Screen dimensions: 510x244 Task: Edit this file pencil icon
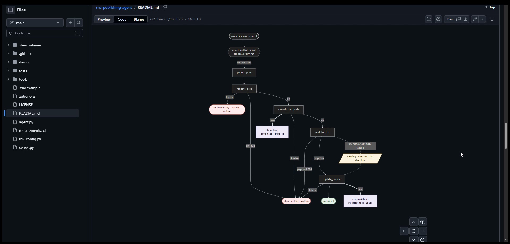(x=475, y=19)
